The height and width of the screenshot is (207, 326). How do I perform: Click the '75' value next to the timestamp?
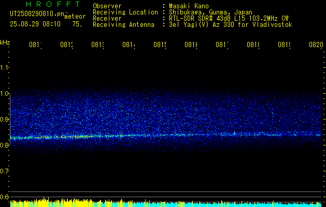click(77, 24)
